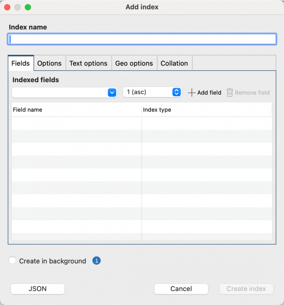Click the yellow minimize traffic light button

17,7
